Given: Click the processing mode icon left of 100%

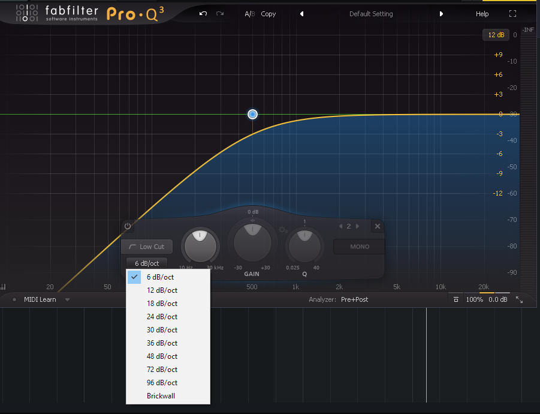Looking at the screenshot, I should (455, 299).
